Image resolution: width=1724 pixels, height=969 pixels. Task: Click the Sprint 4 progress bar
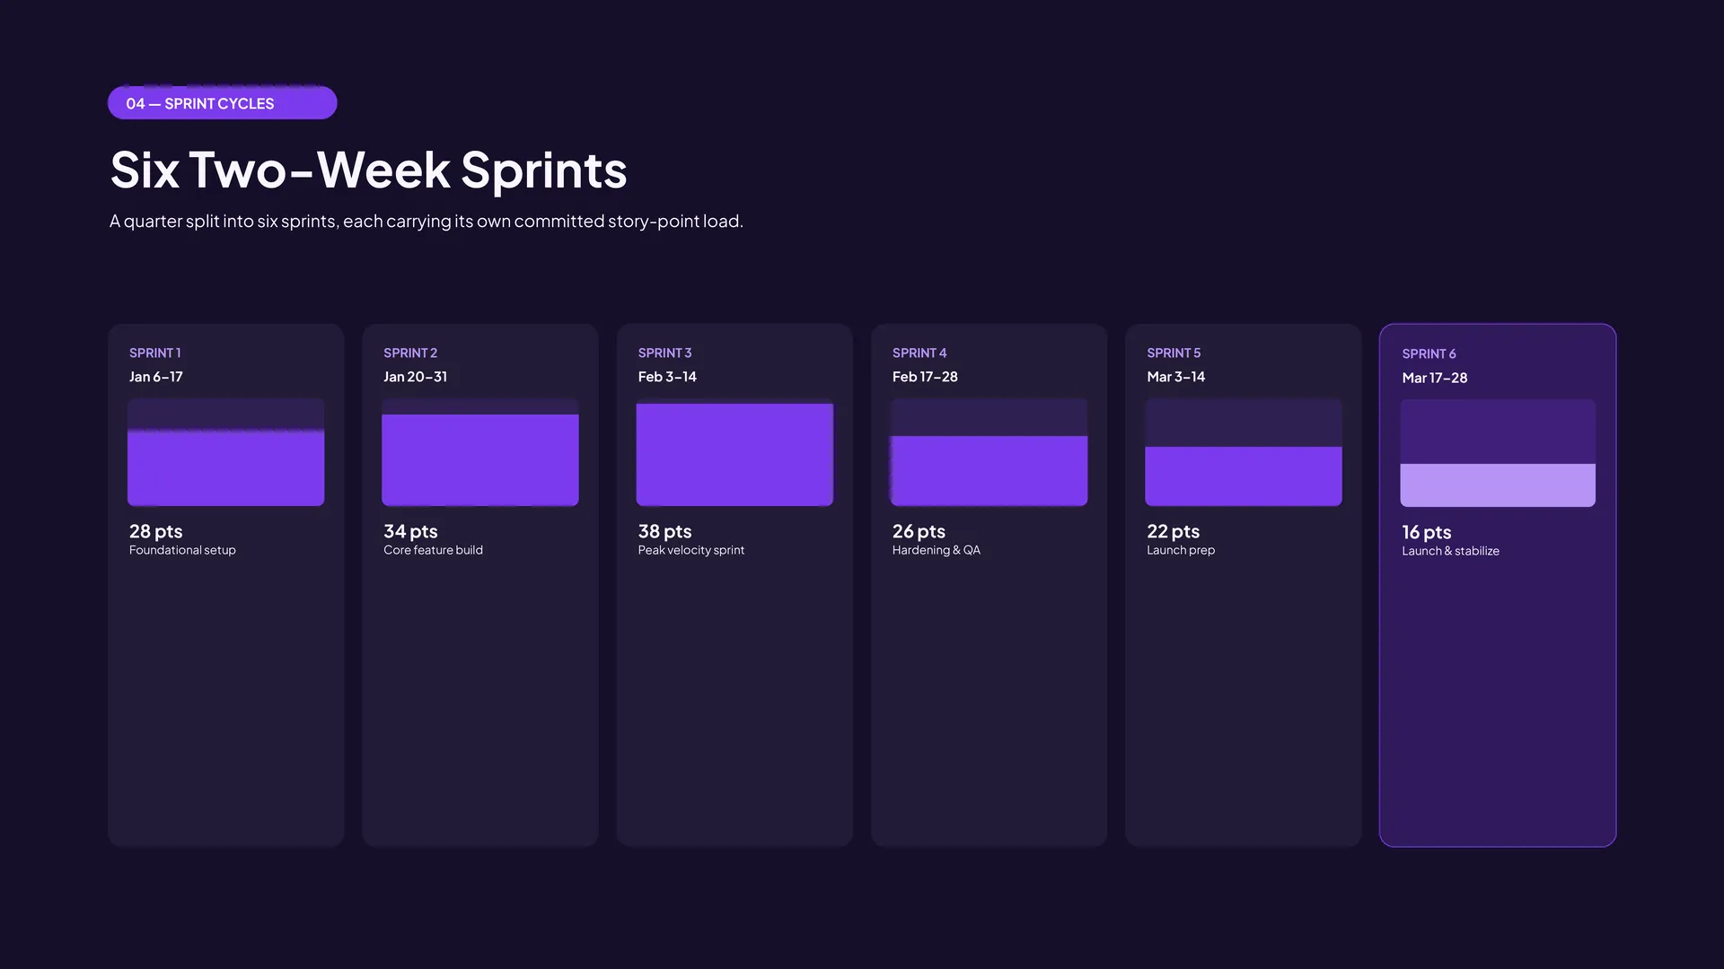pos(989,452)
